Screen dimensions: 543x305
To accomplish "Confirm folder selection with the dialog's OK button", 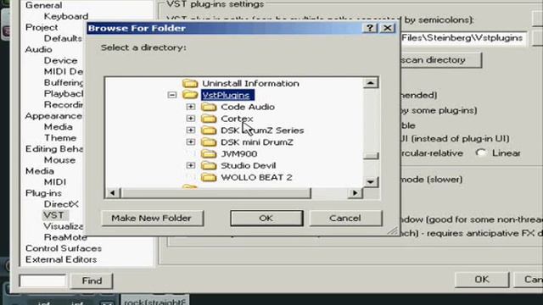I will click(266, 219).
